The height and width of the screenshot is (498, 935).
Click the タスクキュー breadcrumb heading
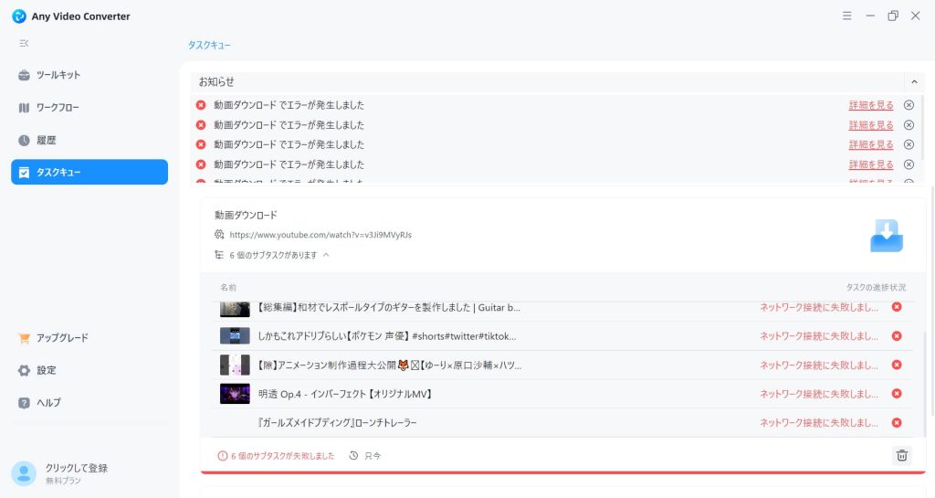tap(209, 46)
